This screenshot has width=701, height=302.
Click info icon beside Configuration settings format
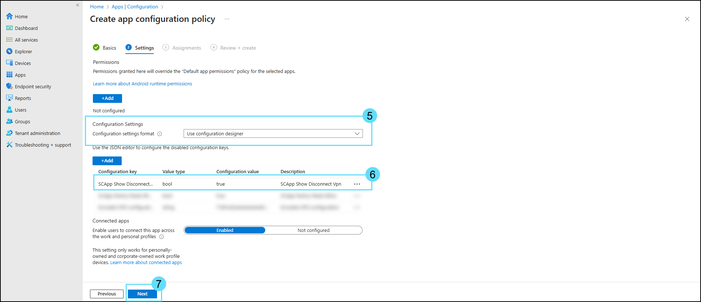point(160,134)
